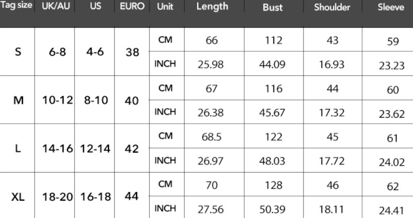
Task: Click the 24.41 sleeve inch value
Action: click(x=391, y=210)
